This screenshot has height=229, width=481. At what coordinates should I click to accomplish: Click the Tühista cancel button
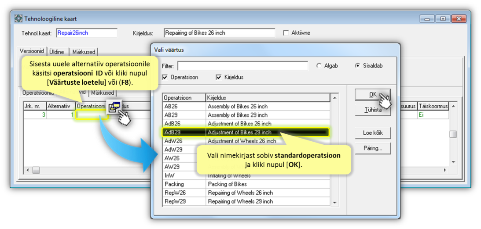click(x=373, y=110)
